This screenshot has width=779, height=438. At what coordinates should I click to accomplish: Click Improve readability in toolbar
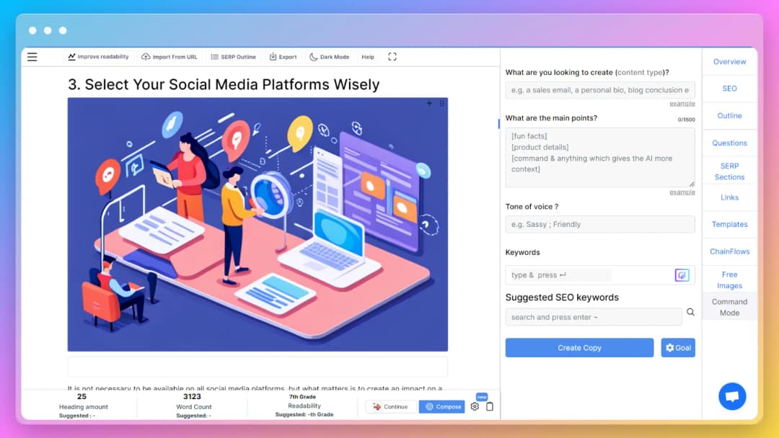[98, 57]
